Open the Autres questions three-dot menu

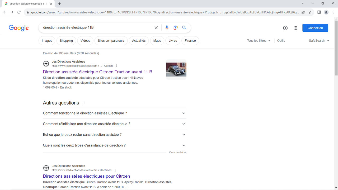(84, 103)
